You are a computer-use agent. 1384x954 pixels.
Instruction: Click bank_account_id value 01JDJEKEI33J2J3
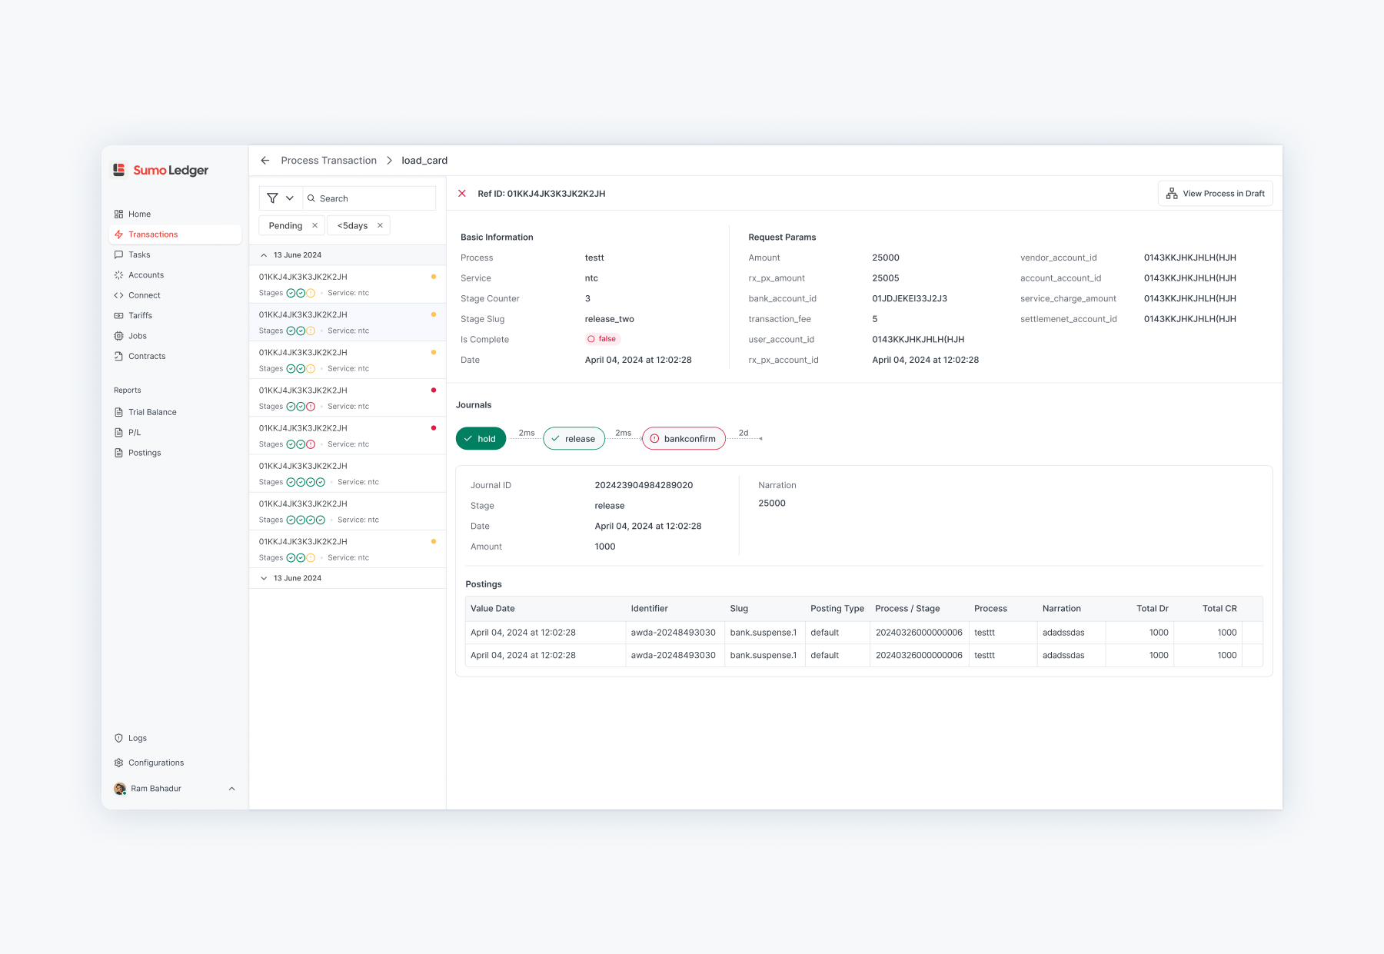tap(910, 299)
